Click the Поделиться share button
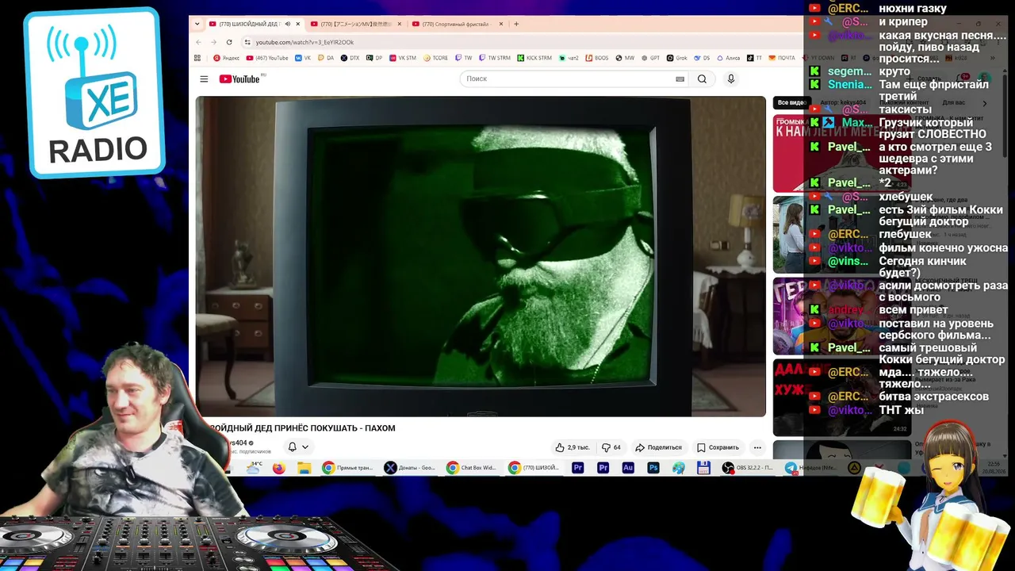 [x=658, y=447]
